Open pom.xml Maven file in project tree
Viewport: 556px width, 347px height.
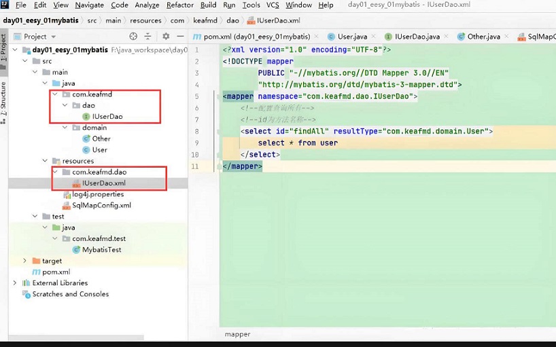(x=56, y=272)
